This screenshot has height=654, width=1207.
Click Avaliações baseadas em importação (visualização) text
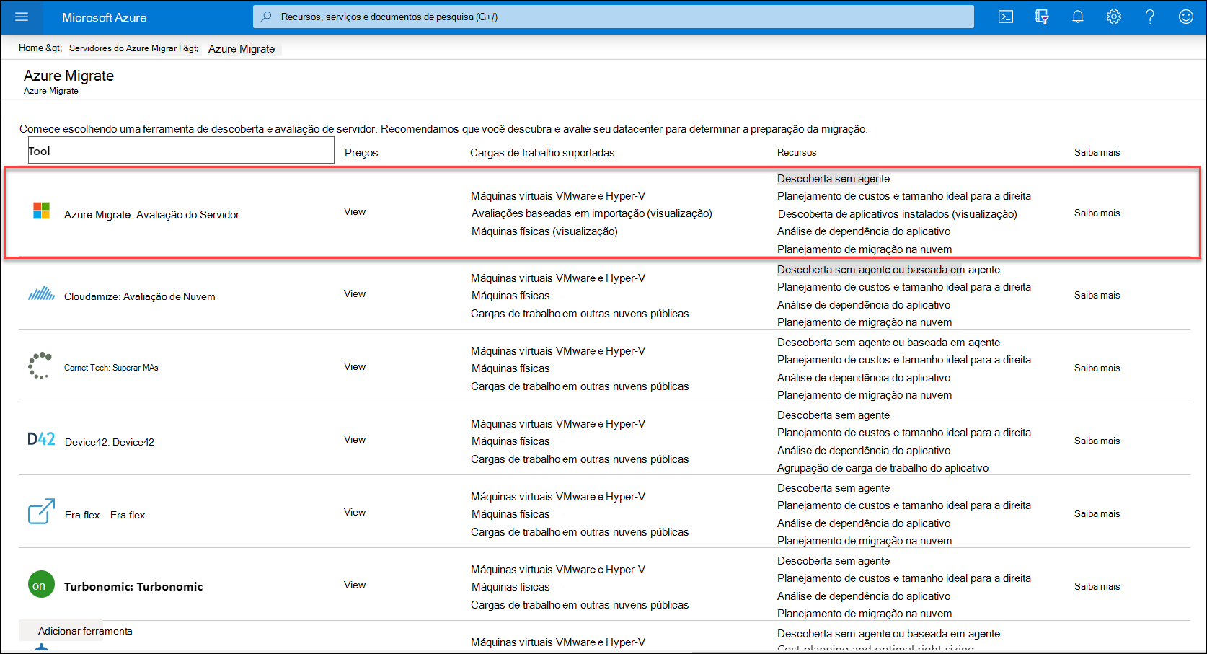[591, 213]
